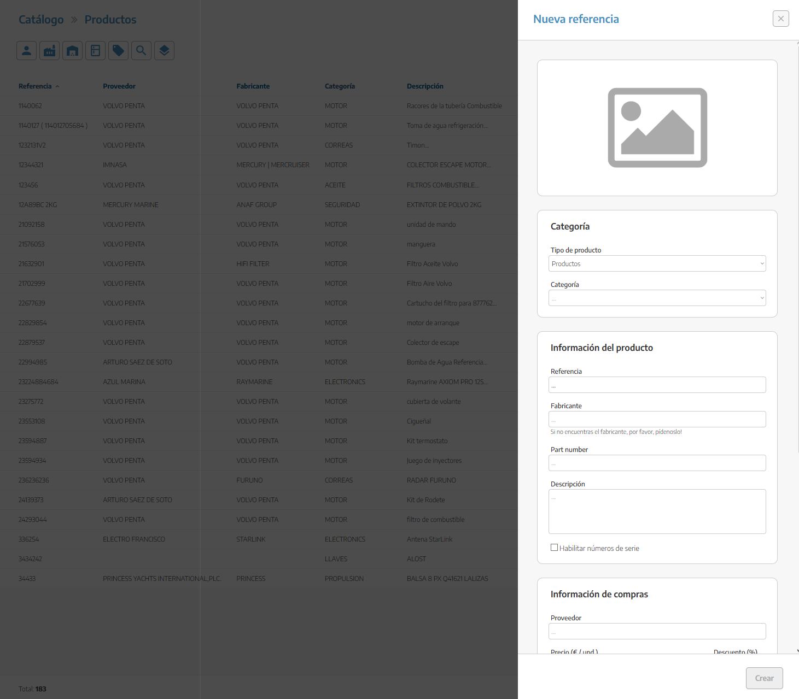Click the unidad de mando description
The image size is (799, 699).
click(x=431, y=225)
